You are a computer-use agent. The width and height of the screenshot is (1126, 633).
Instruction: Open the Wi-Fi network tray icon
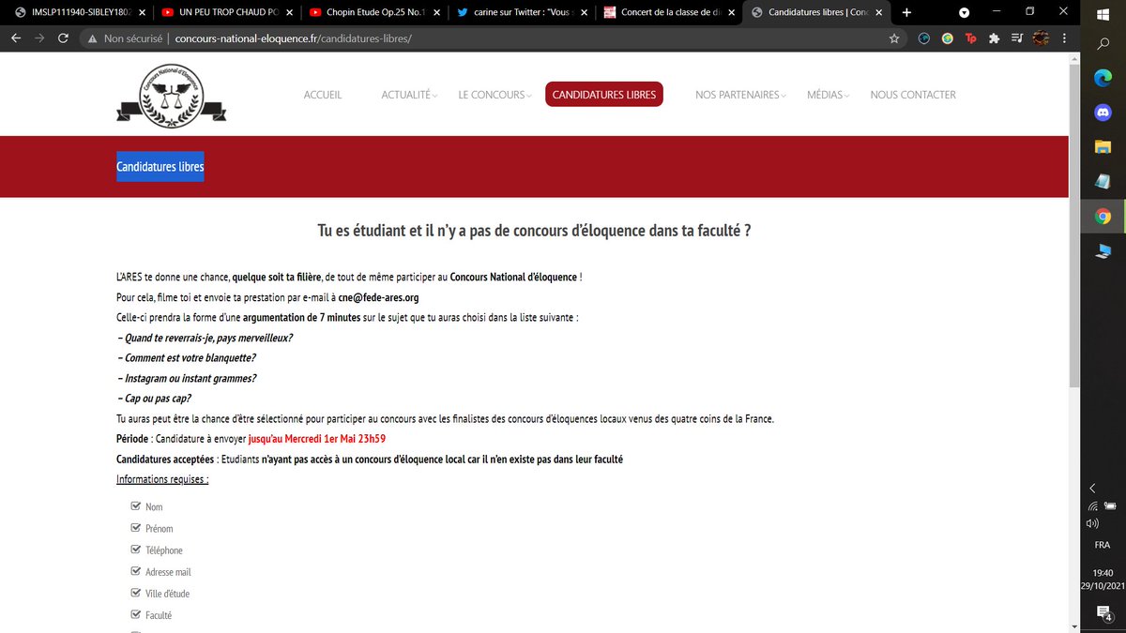[x=1092, y=506]
